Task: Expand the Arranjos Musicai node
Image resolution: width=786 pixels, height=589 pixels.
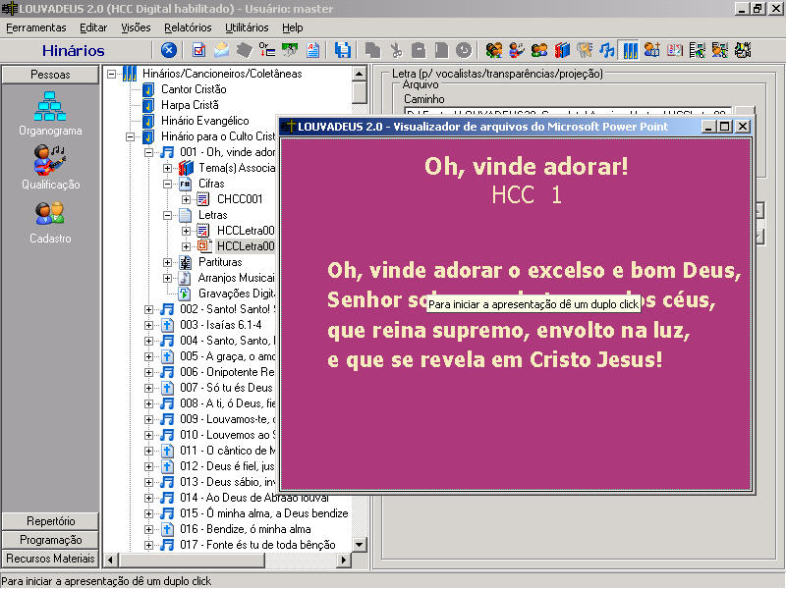Action: coord(167,278)
